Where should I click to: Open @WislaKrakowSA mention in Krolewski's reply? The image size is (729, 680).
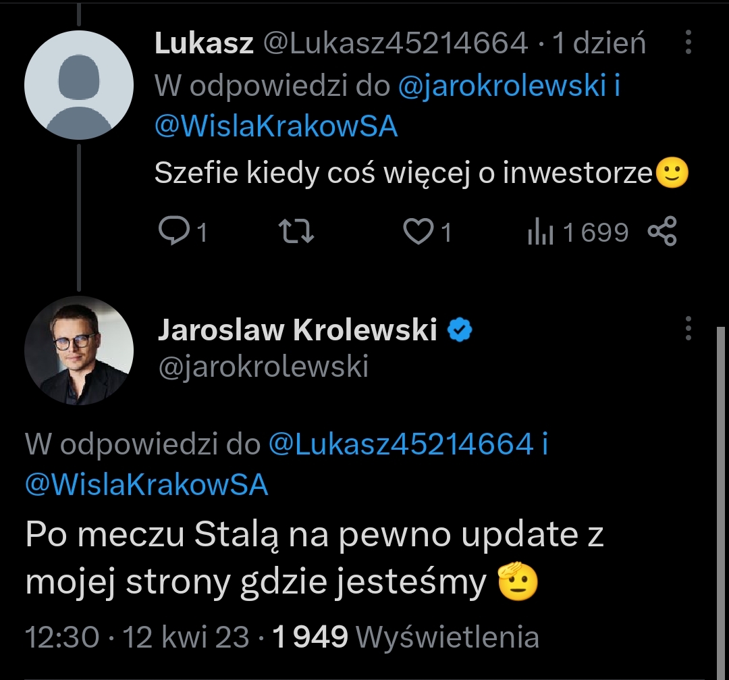click(146, 484)
